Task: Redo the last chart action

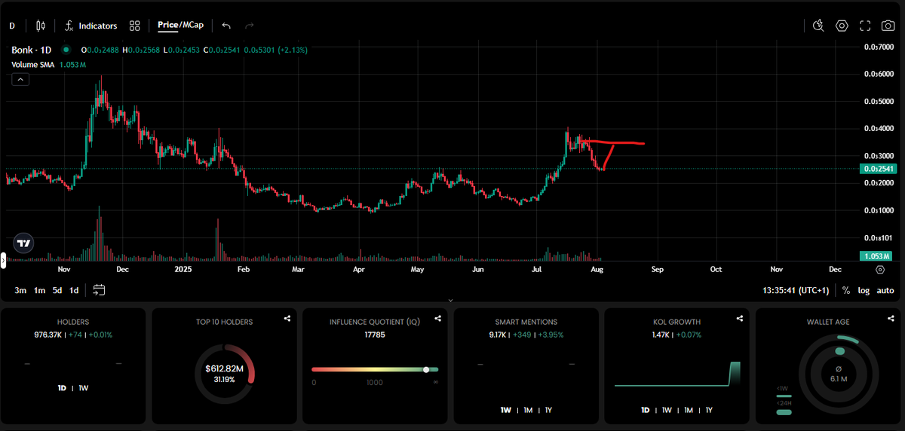Action: click(x=250, y=26)
